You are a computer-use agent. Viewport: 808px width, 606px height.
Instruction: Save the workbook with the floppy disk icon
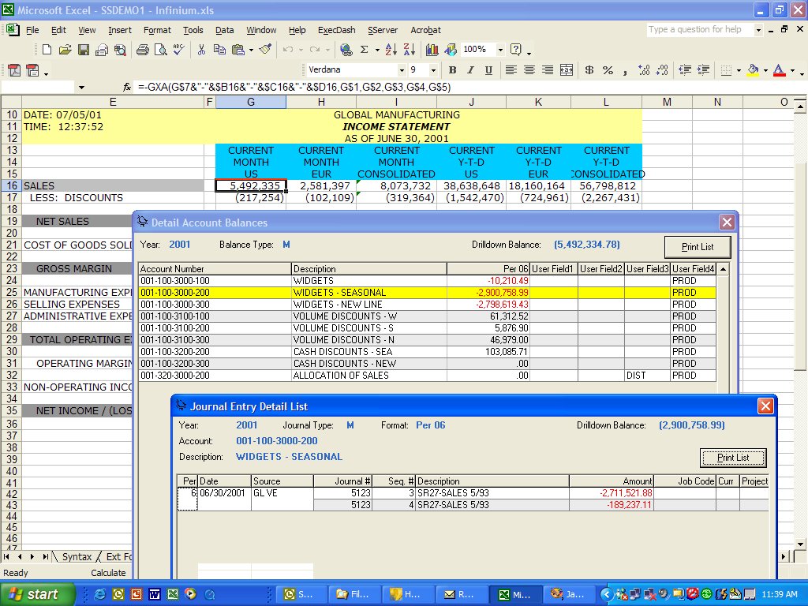coord(84,50)
